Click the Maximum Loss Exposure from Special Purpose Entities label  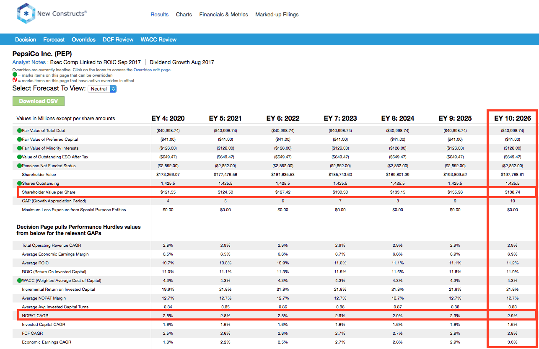74,210
